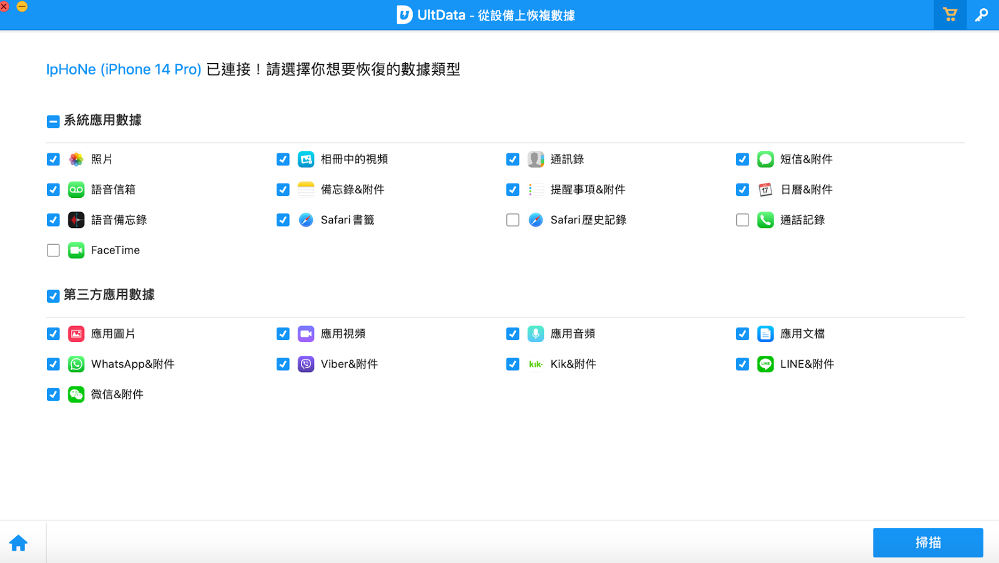Click the blue app documents icon
This screenshot has height=563, width=999.
point(765,334)
